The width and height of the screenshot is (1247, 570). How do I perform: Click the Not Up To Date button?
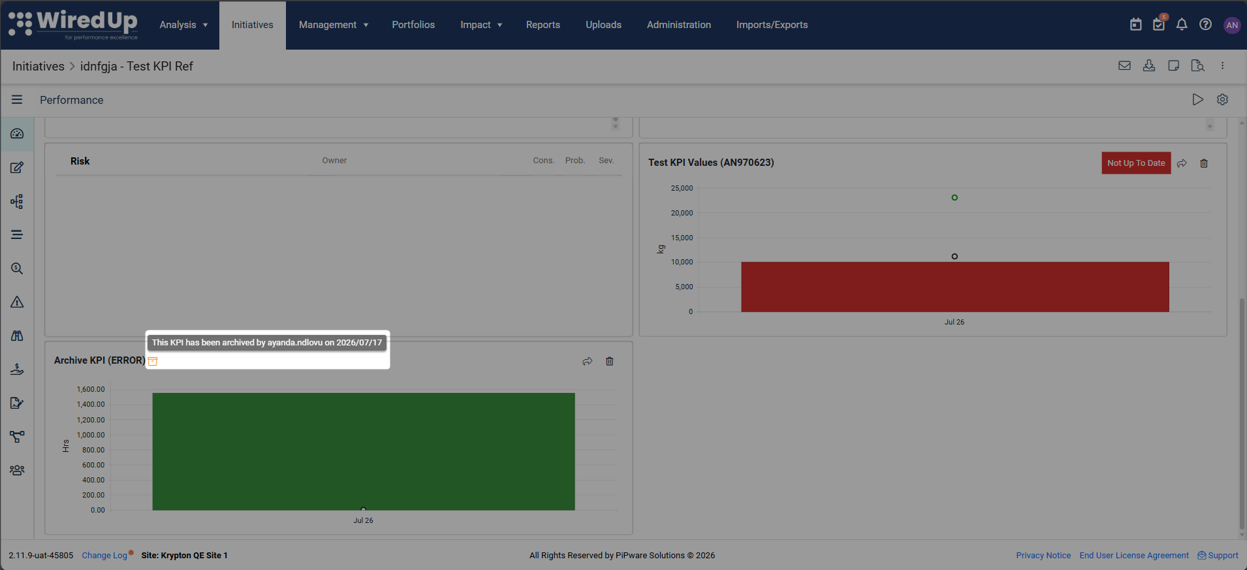(1136, 163)
